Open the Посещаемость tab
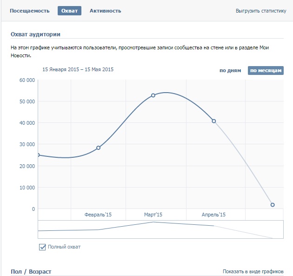 [x=29, y=11]
